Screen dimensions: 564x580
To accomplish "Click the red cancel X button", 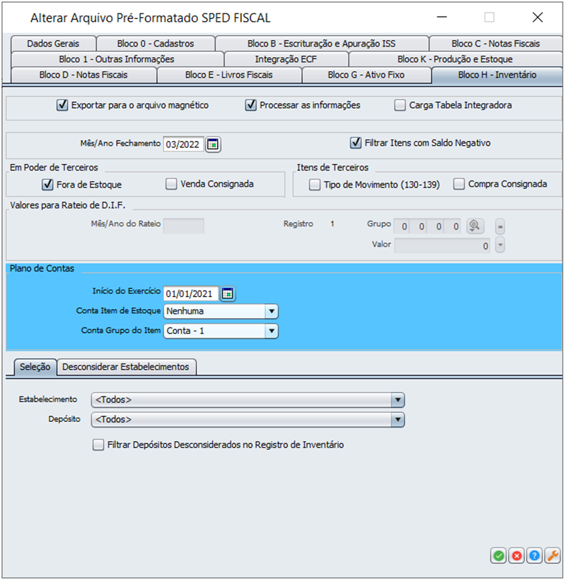I will 517,555.
